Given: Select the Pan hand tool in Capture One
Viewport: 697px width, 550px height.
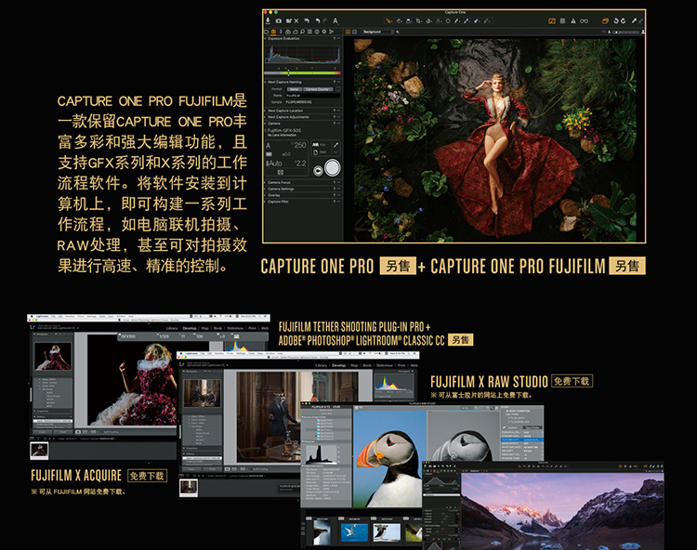Looking at the screenshot, I should 400,20.
